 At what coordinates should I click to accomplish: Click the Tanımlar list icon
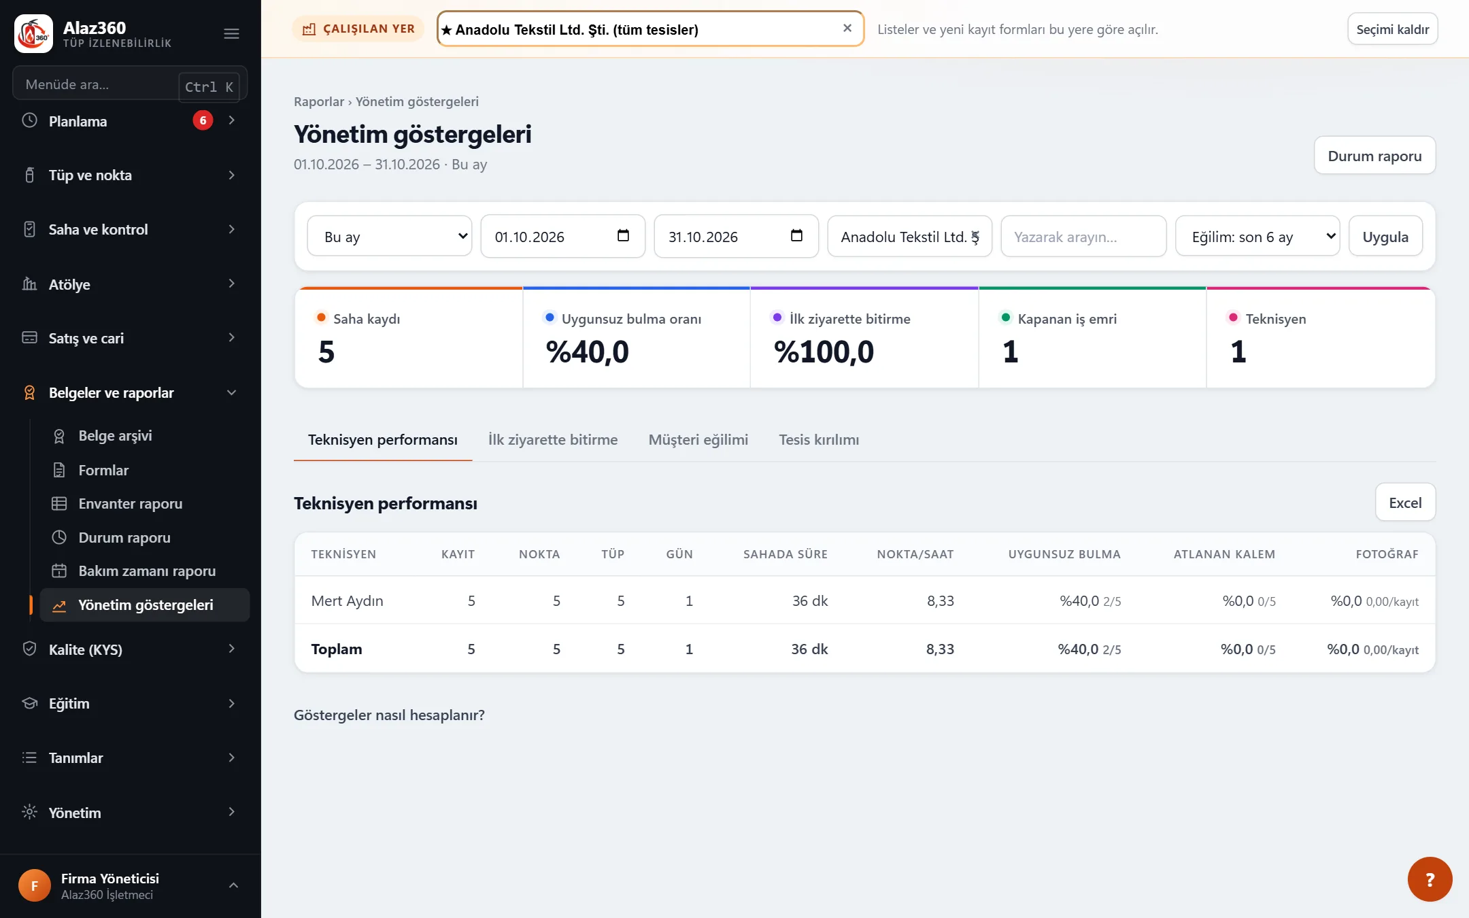pyautogui.click(x=29, y=758)
